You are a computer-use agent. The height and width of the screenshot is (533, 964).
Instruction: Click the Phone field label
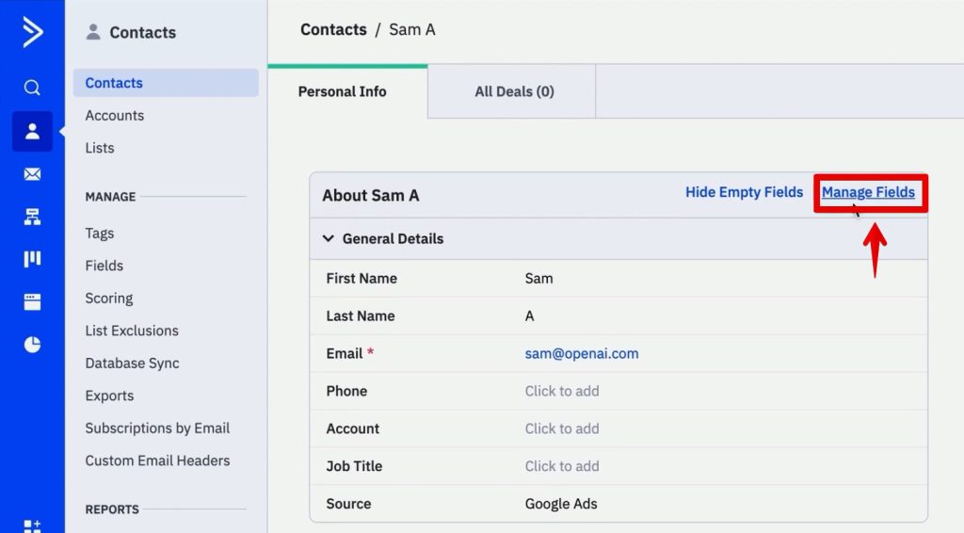pyautogui.click(x=346, y=391)
